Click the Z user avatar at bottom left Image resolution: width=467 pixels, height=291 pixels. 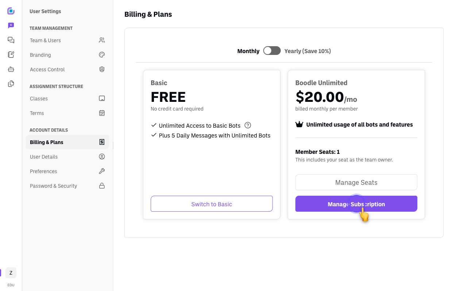point(11,273)
